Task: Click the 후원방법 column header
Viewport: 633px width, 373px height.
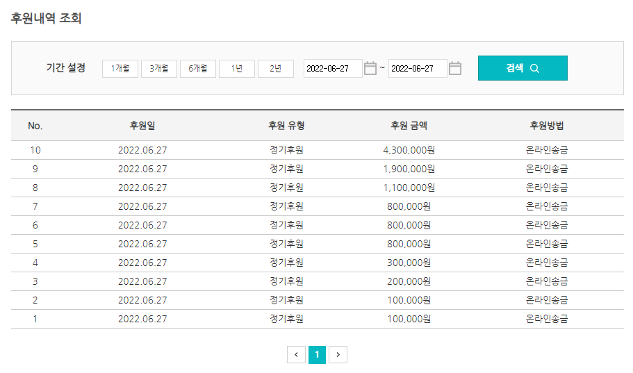Action: click(547, 126)
